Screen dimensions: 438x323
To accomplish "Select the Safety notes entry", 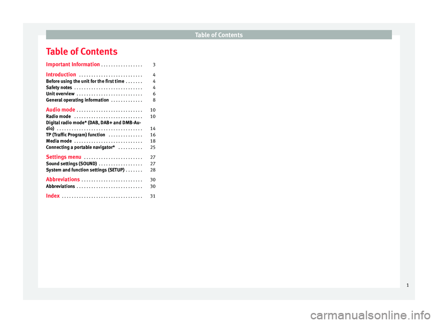I will pyautogui.click(x=59, y=88).
